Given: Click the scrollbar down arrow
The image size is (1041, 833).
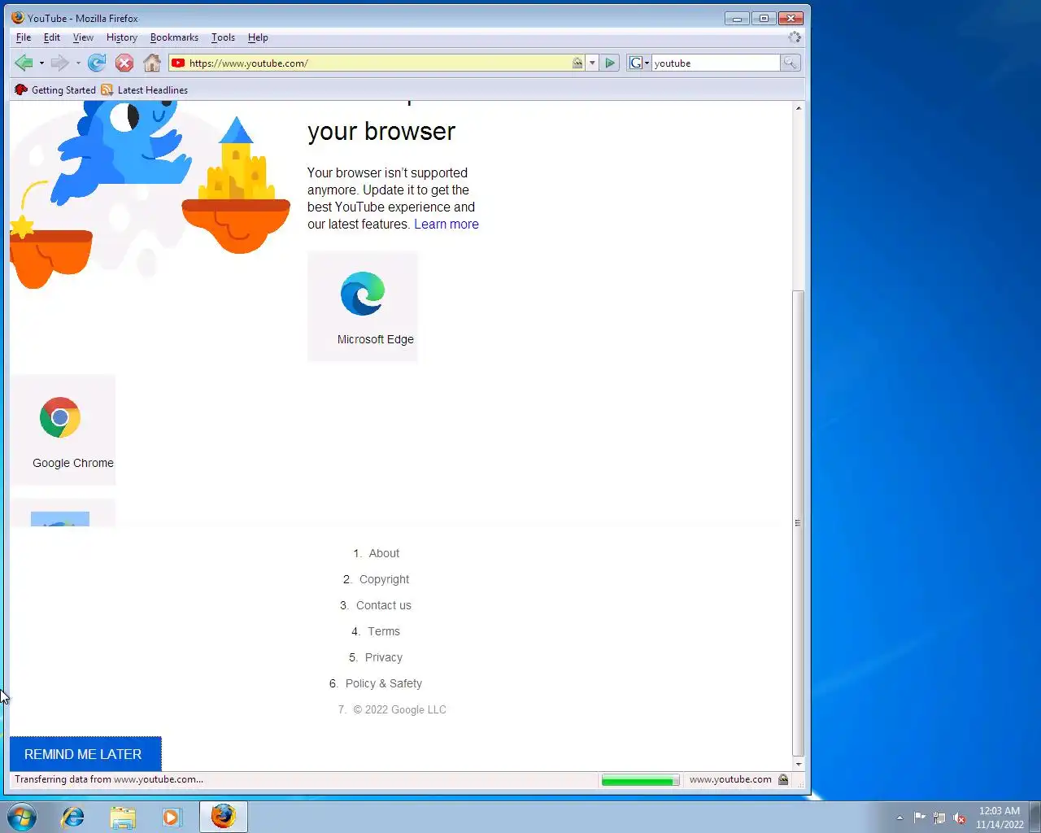Looking at the screenshot, I should point(798,764).
